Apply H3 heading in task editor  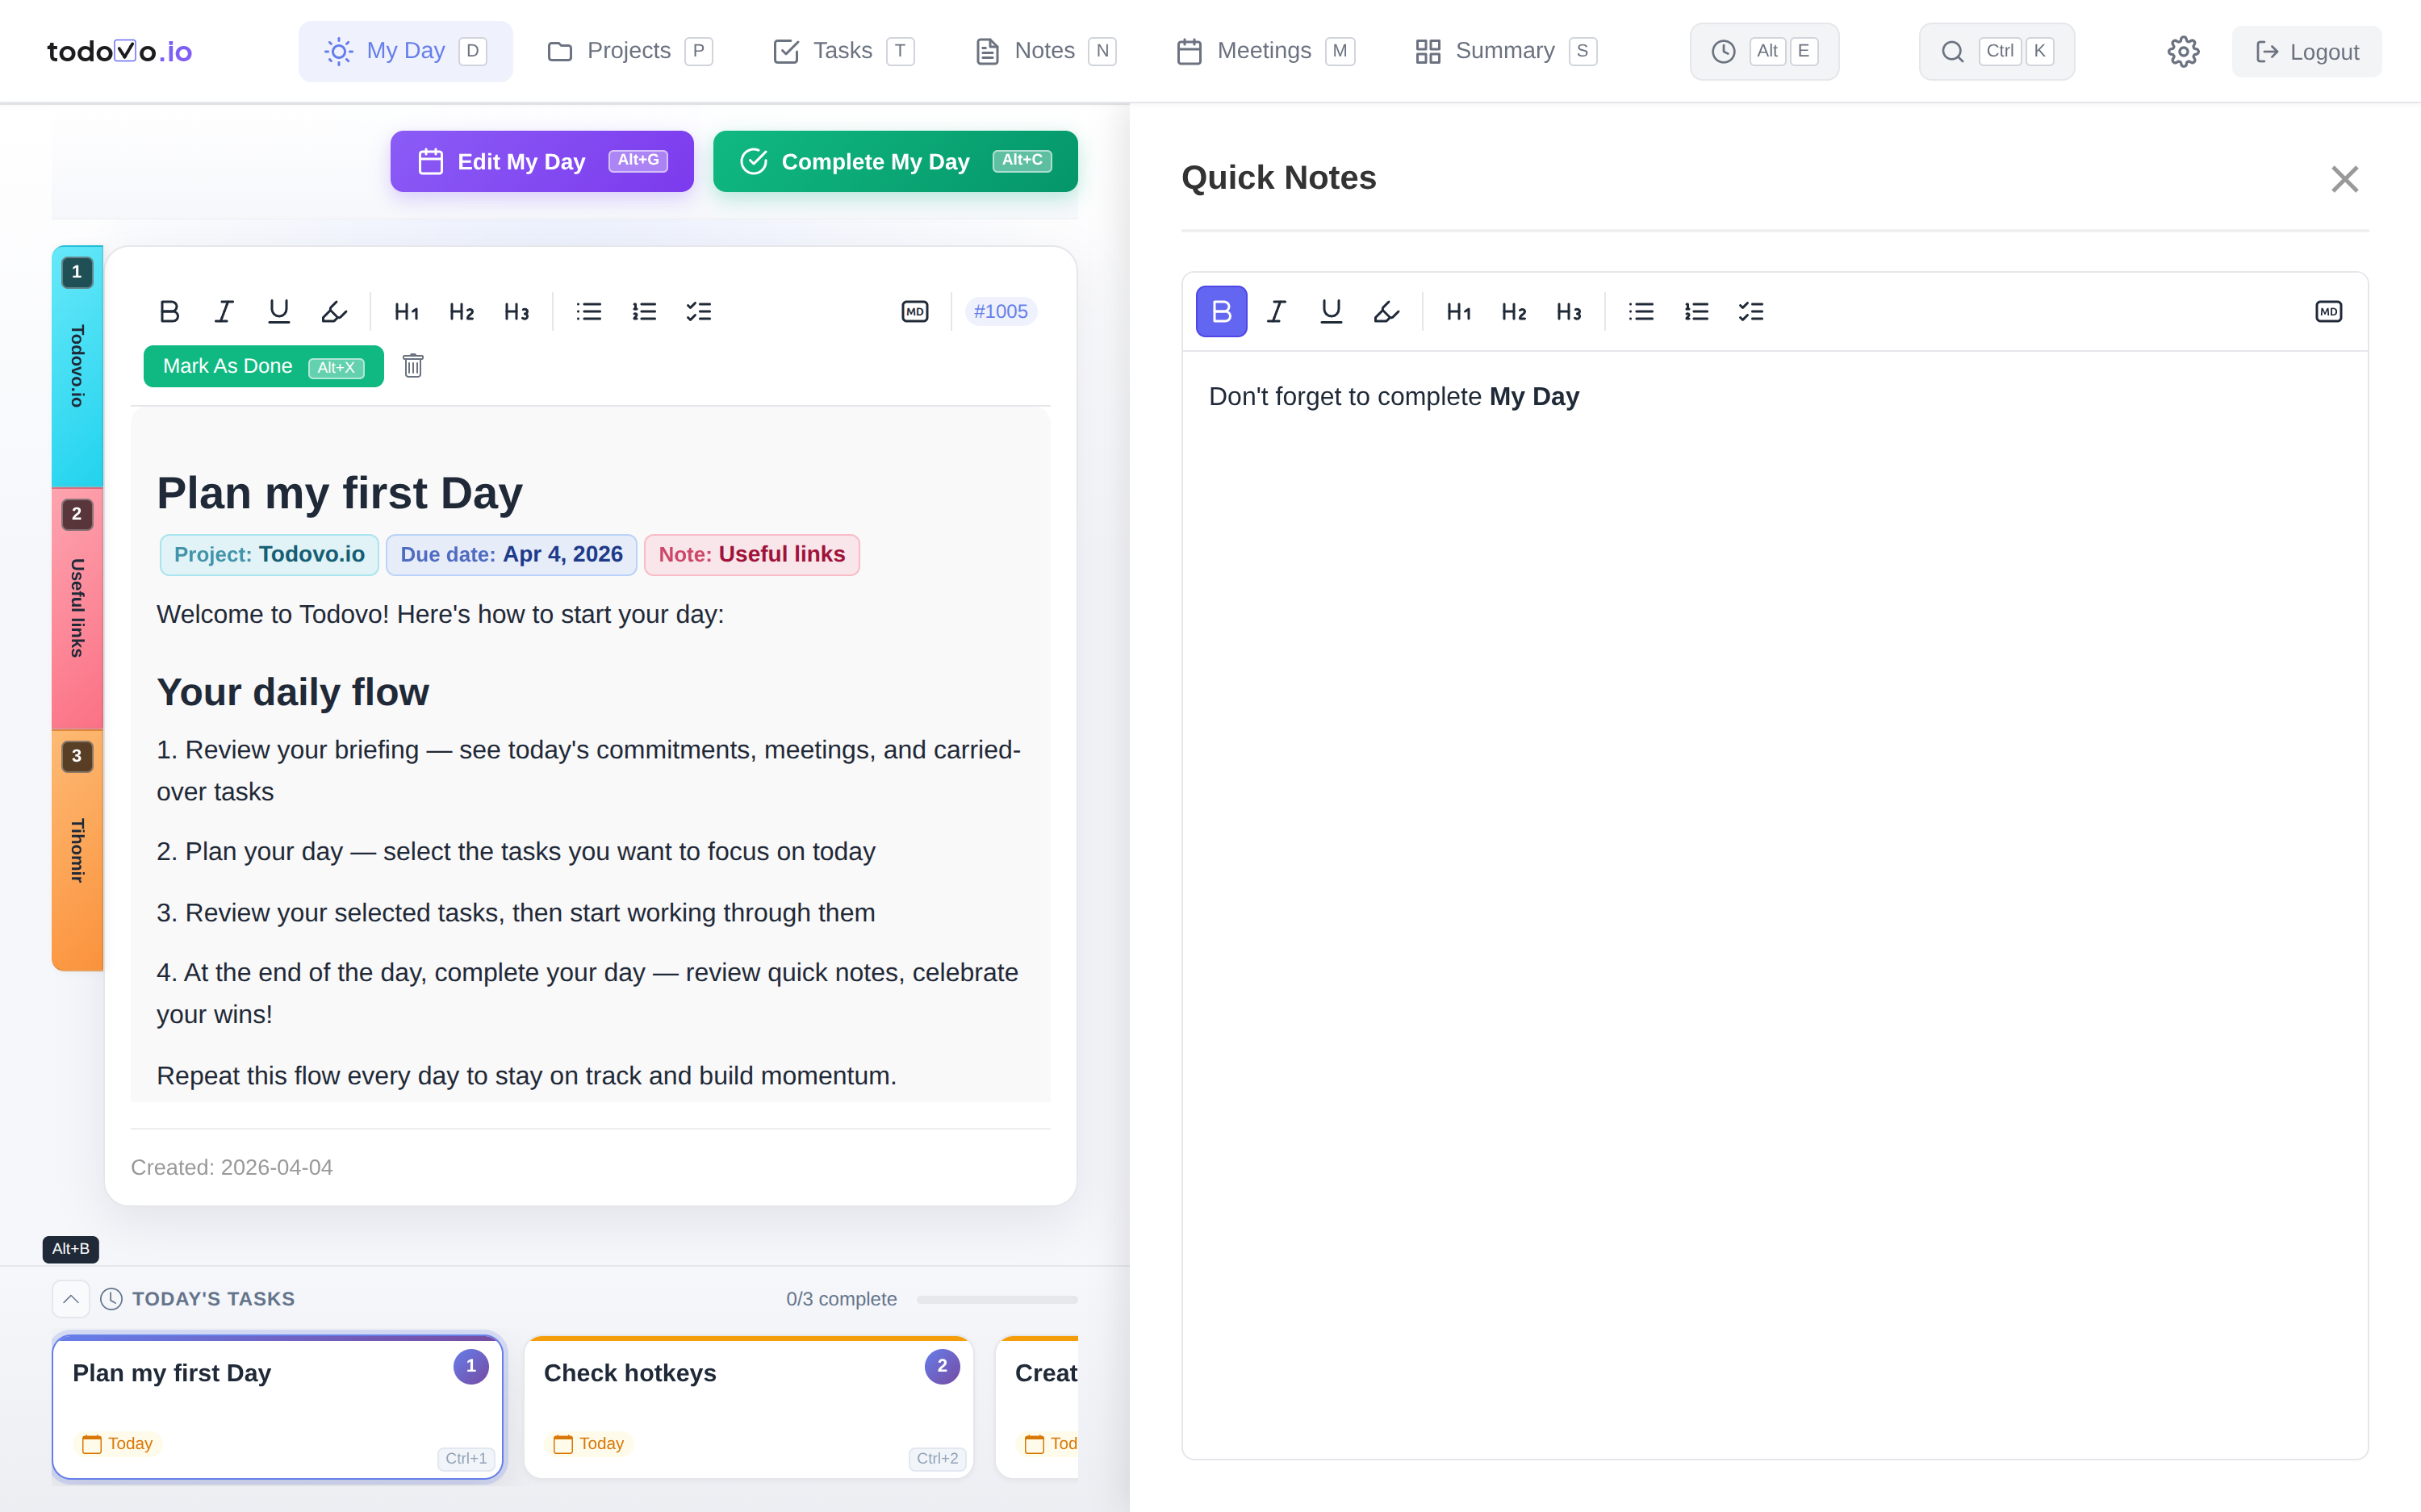pyautogui.click(x=516, y=312)
